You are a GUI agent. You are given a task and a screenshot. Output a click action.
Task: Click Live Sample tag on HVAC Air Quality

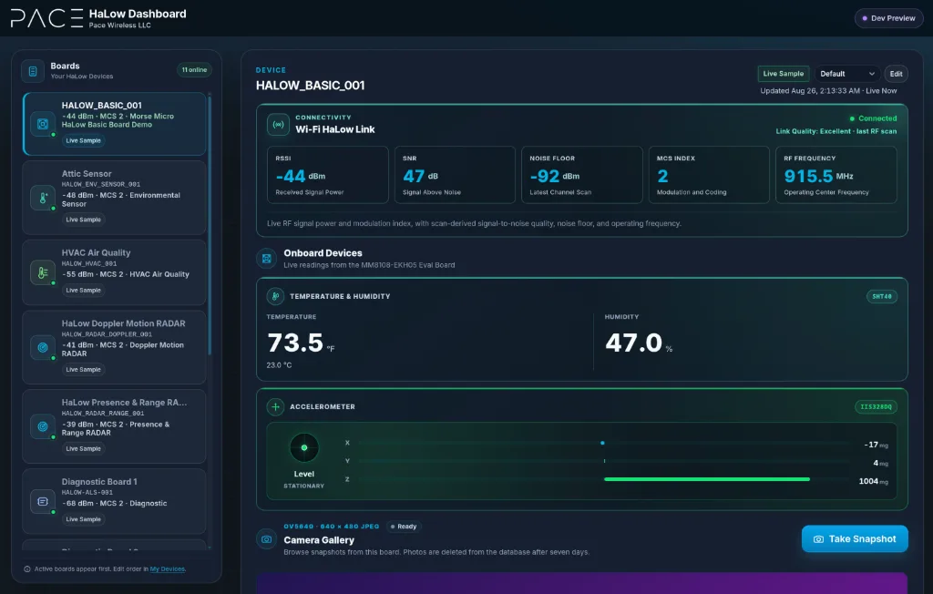(x=83, y=291)
